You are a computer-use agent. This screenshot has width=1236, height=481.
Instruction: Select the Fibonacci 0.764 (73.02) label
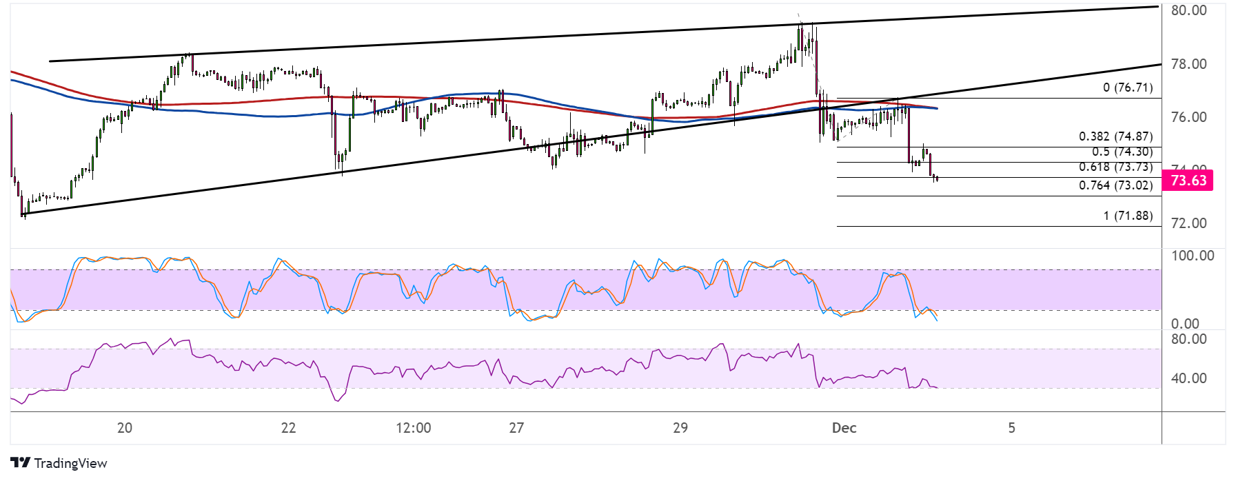tap(1115, 185)
